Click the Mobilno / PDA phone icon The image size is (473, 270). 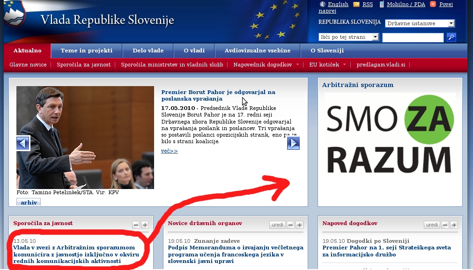(382, 4)
